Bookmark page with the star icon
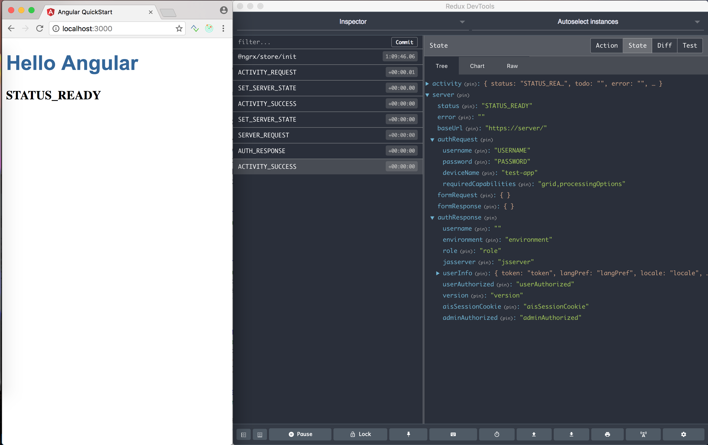This screenshot has height=445, width=708. click(179, 28)
